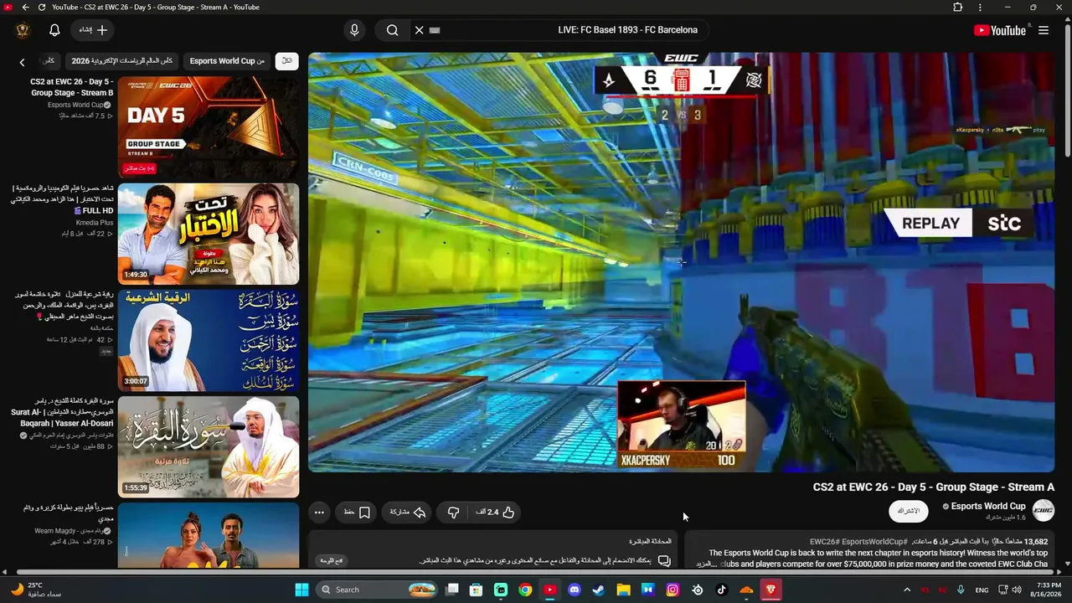Open the browser extensions puzzle icon
Image resolution: width=1072 pixels, height=603 pixels.
pos(958,8)
